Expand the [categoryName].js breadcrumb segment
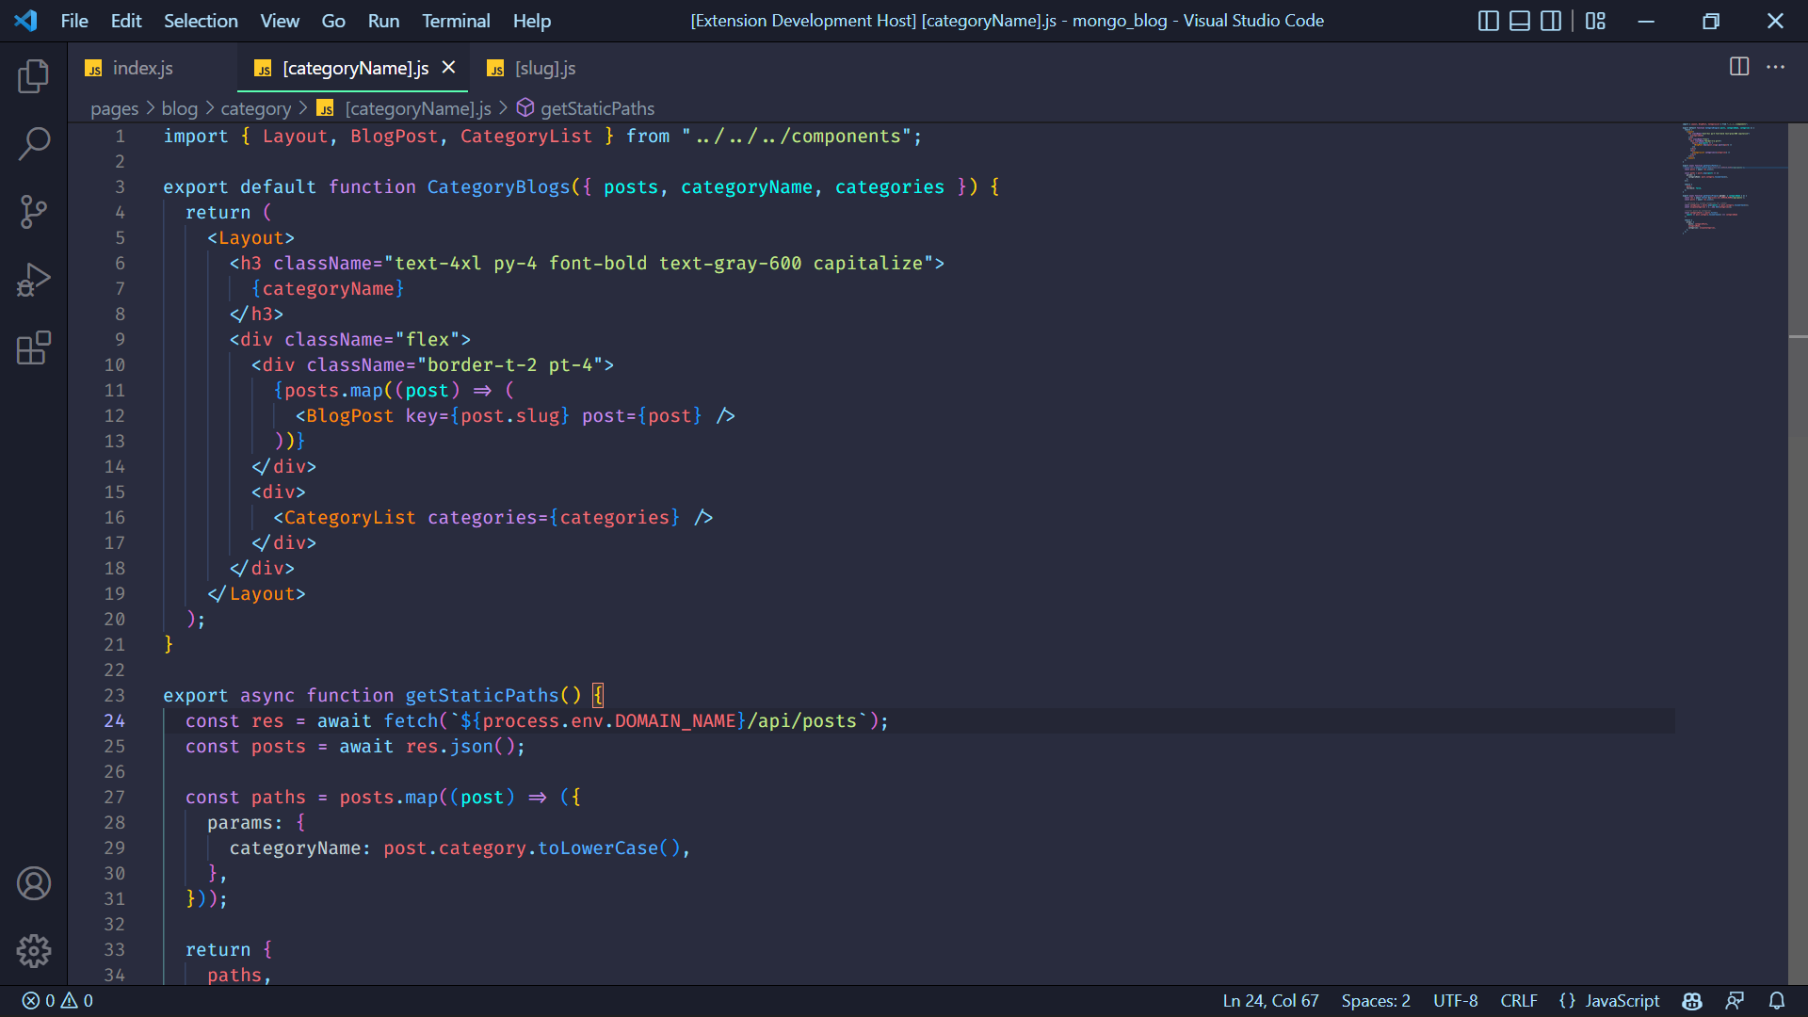 point(417,108)
